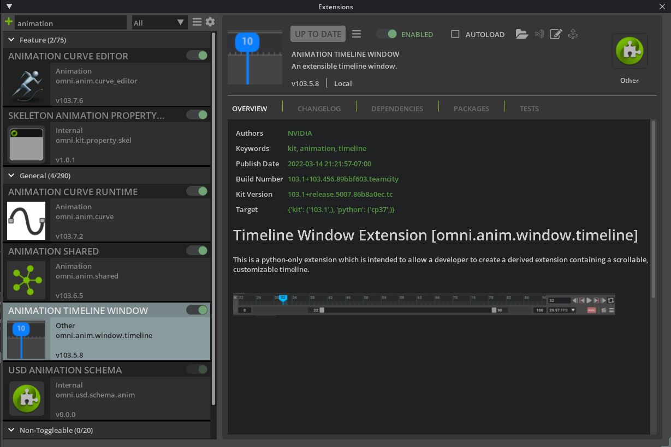
Task: Collapse the Feature (2/75) group
Action: coord(11,40)
